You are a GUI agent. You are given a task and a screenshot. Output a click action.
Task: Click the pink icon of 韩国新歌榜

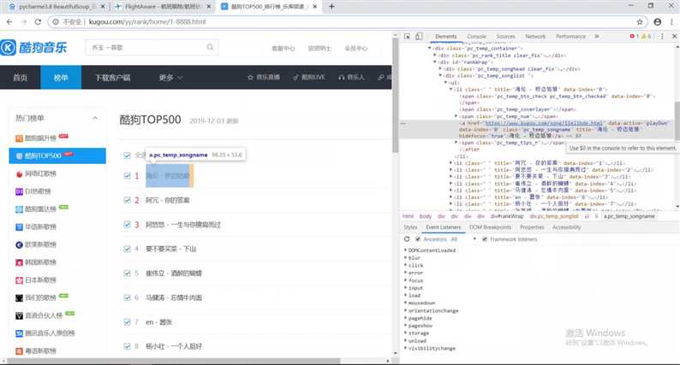19,262
